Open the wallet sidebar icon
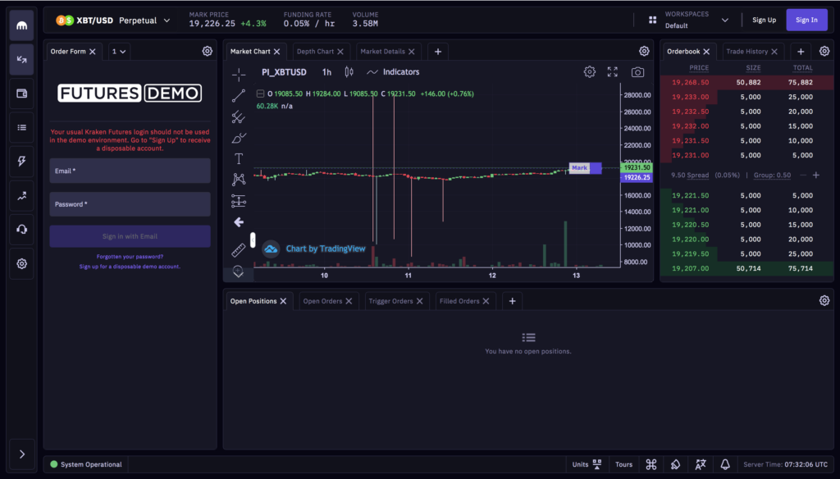This screenshot has height=479, width=840. [21, 94]
